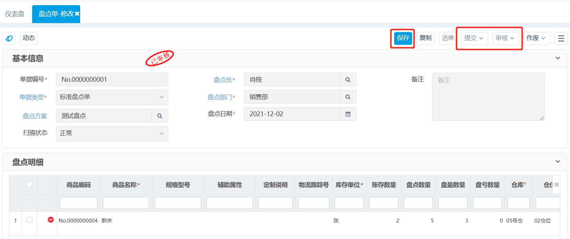Switch to the 仪表盘 tab
Screen dimensions: 570x239
pos(15,14)
